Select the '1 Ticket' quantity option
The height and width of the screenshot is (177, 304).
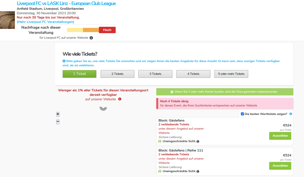point(79,74)
